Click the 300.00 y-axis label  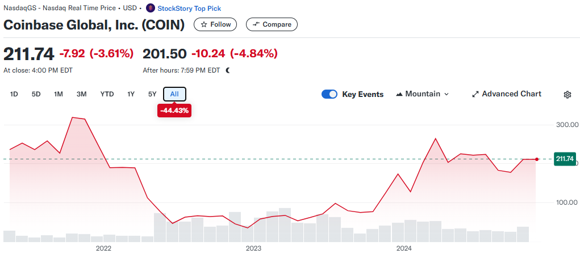click(567, 125)
